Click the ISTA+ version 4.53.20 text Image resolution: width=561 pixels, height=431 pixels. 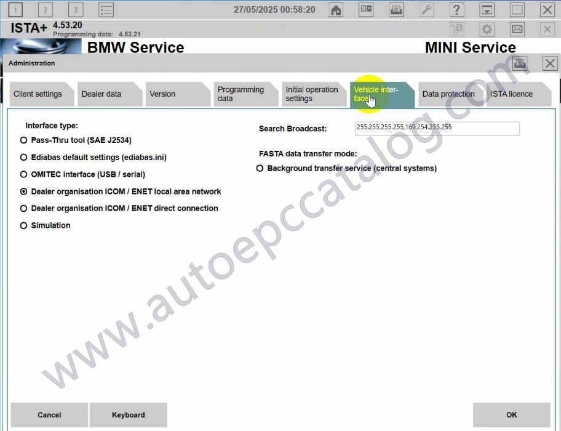(67, 25)
